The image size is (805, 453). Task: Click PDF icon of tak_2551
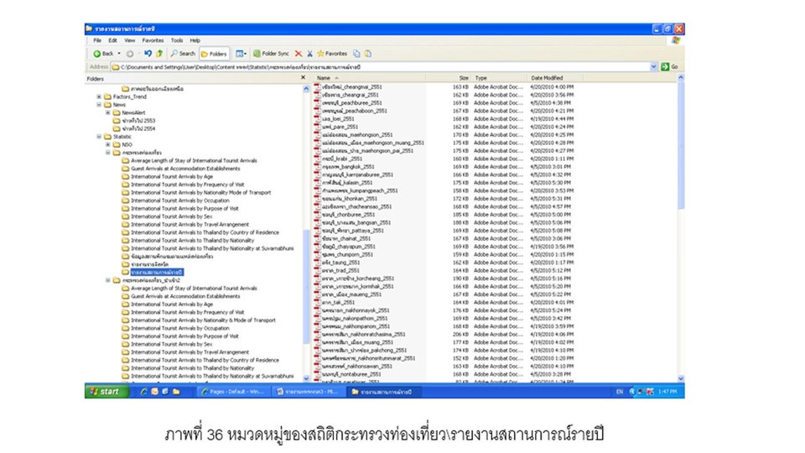317,303
